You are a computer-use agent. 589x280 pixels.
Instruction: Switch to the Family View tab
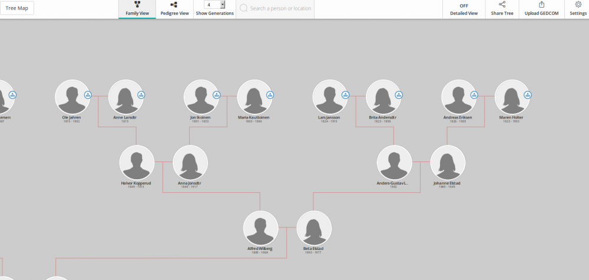(137, 9)
